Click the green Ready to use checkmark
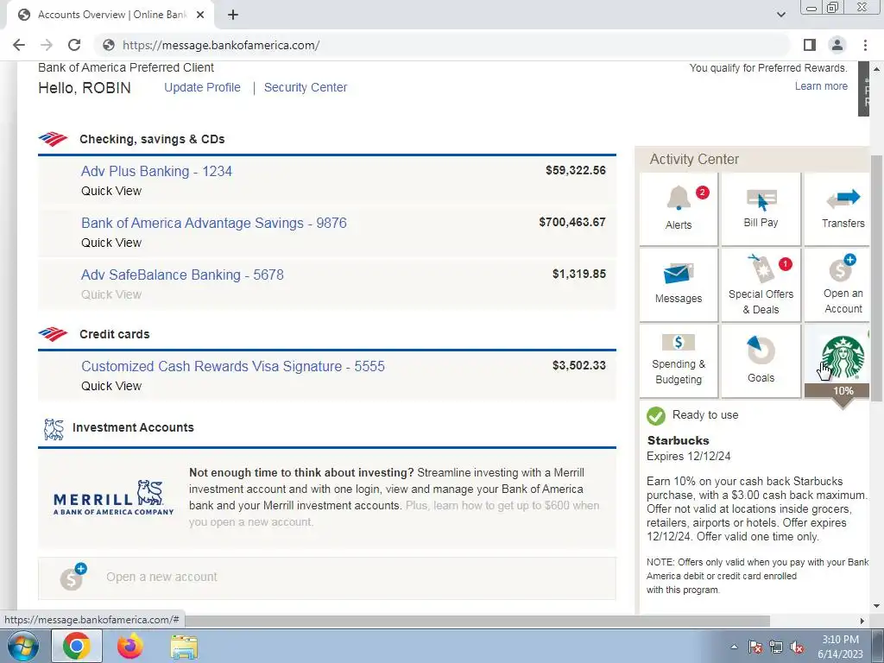The image size is (884, 663). [656, 416]
